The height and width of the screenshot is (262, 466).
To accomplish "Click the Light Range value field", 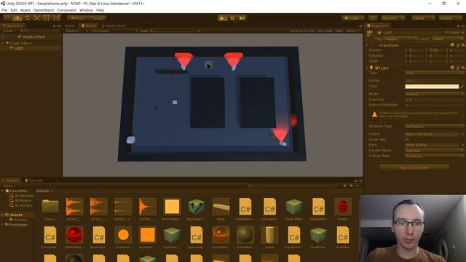I will click(x=434, y=81).
